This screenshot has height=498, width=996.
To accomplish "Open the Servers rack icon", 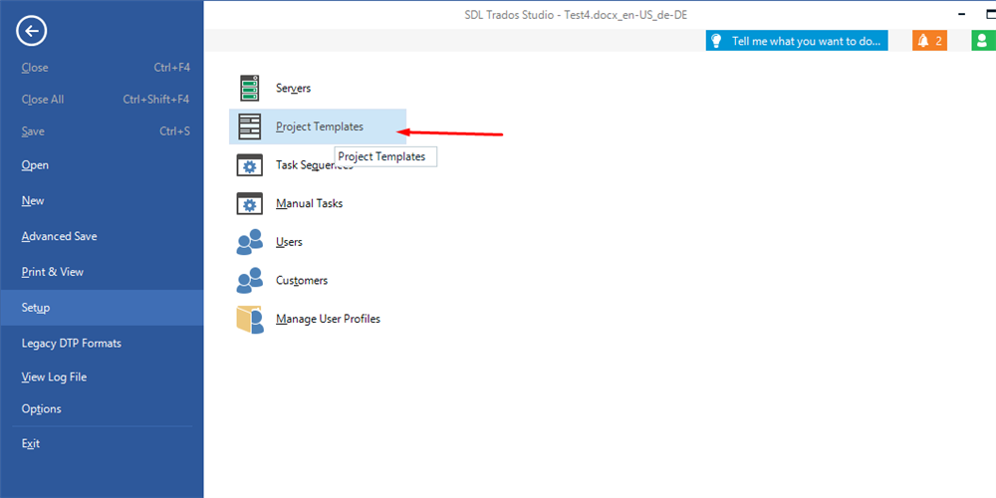I will pyautogui.click(x=250, y=88).
